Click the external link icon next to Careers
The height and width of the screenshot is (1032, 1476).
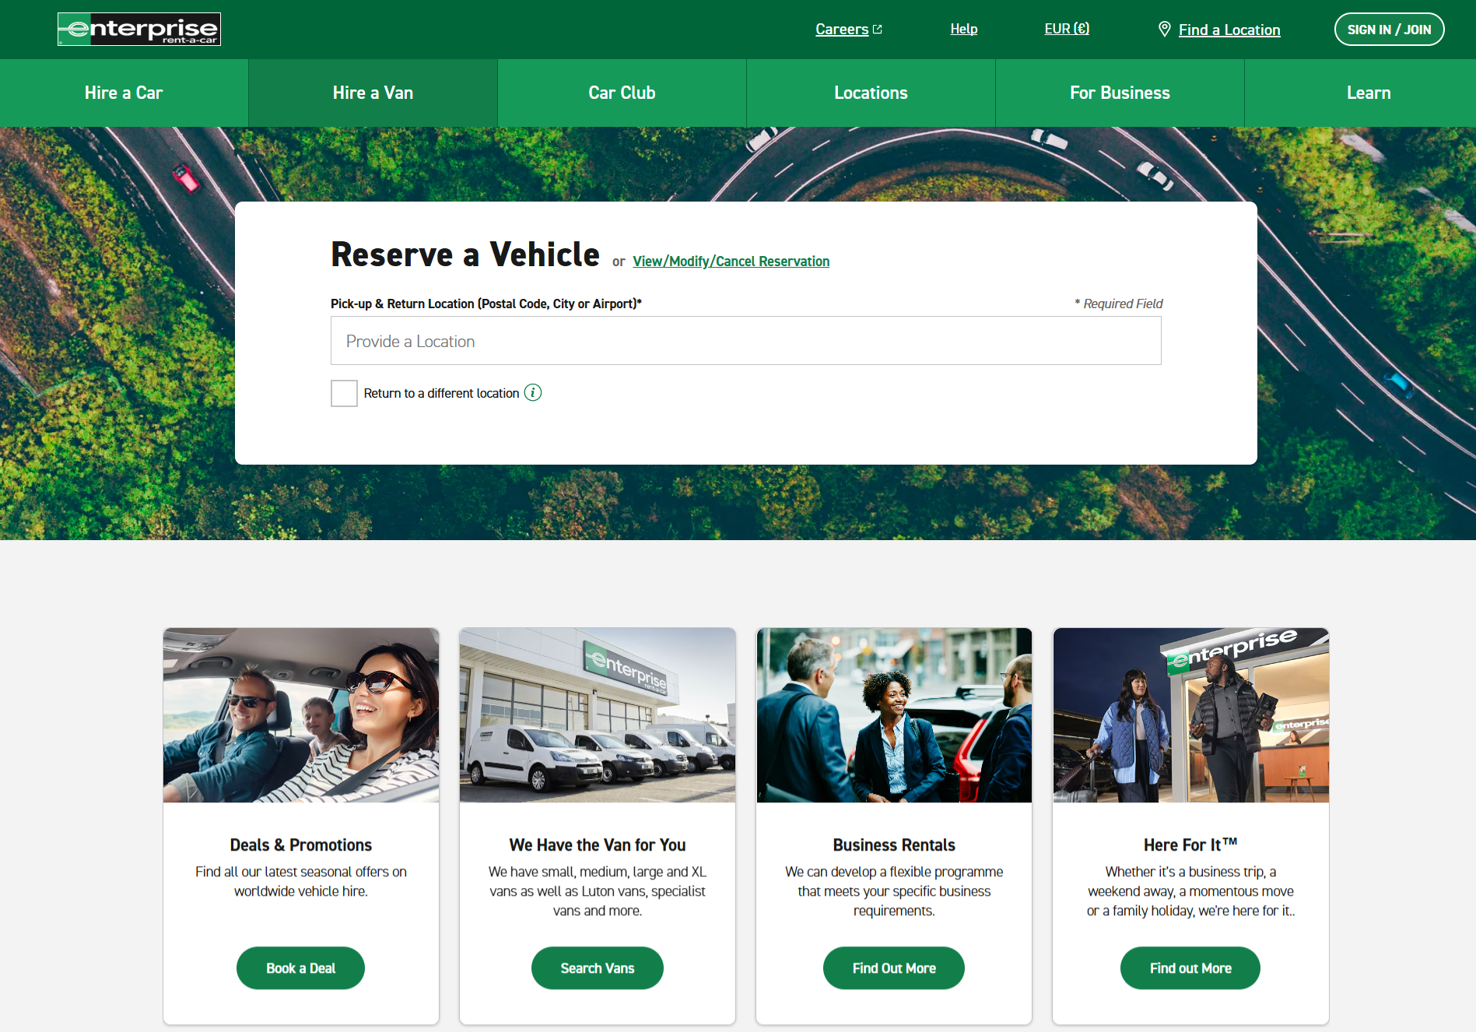pyautogui.click(x=878, y=28)
